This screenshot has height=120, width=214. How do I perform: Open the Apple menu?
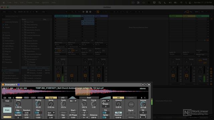[4, 3]
